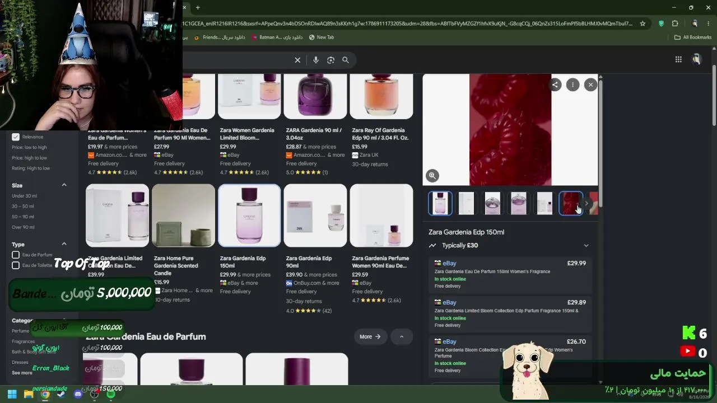Show more categories with See more

(x=22, y=373)
